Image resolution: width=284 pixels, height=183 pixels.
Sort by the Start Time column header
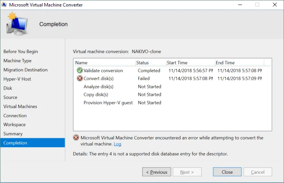point(190,63)
